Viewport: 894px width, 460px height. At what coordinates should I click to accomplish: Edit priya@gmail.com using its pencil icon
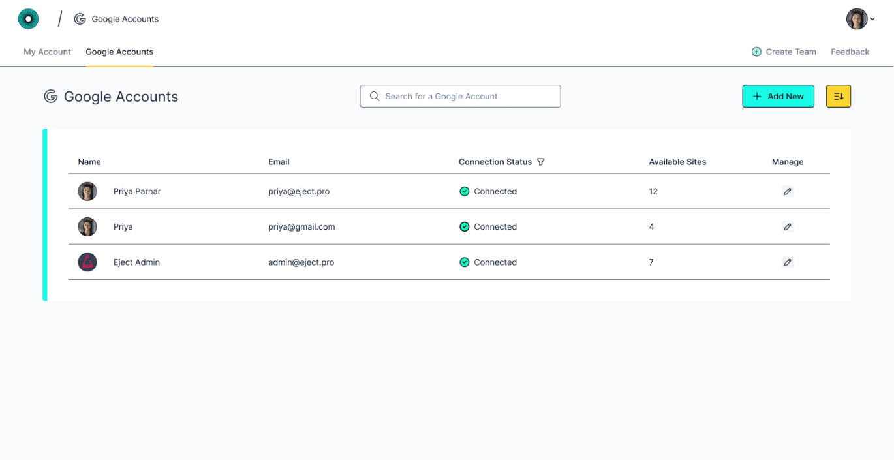click(x=788, y=226)
